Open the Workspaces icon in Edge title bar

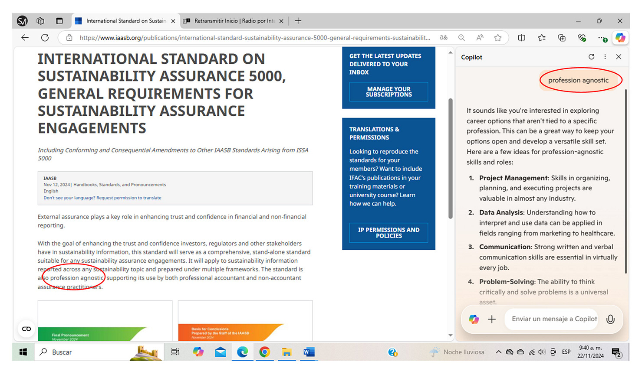pos(40,21)
